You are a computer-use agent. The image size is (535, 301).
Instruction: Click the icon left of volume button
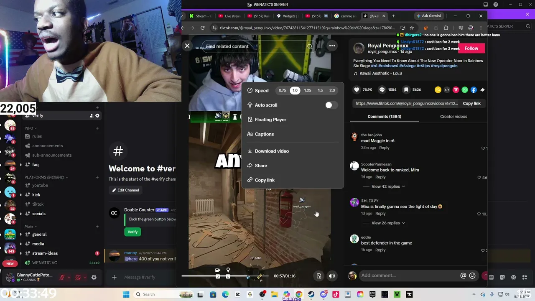click(x=319, y=276)
